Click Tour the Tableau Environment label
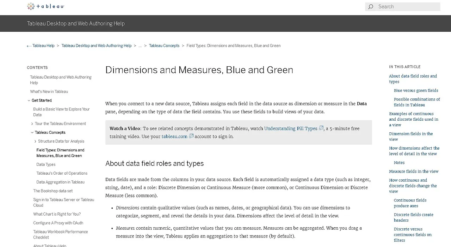 click(x=60, y=124)
